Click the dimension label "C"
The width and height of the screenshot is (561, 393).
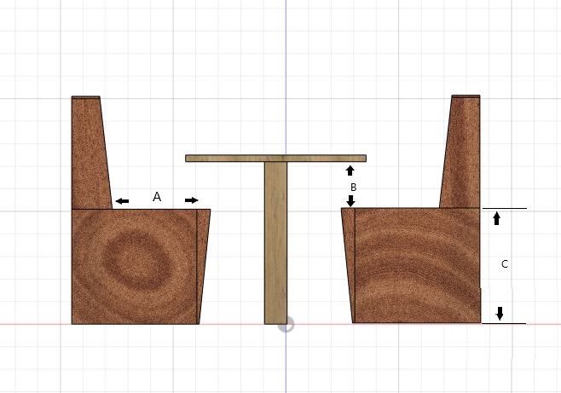(505, 264)
